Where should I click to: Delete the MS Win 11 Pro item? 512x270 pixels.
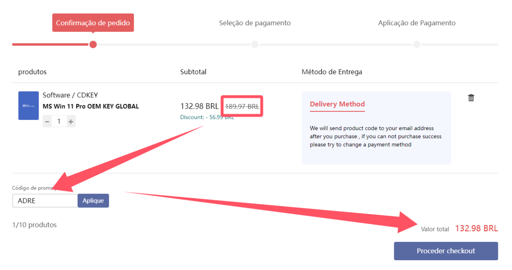tap(471, 97)
